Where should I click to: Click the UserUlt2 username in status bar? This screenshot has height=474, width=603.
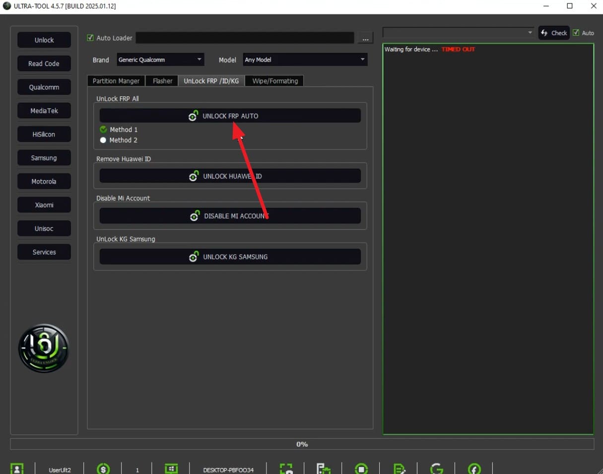[x=60, y=470]
